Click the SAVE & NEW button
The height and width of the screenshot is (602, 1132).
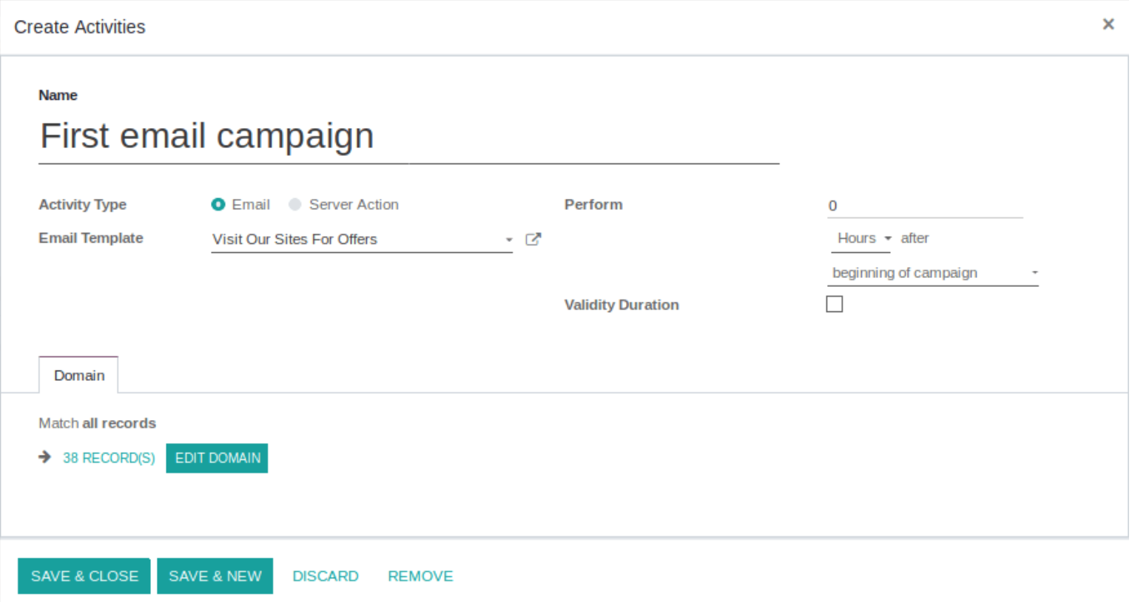pos(215,576)
